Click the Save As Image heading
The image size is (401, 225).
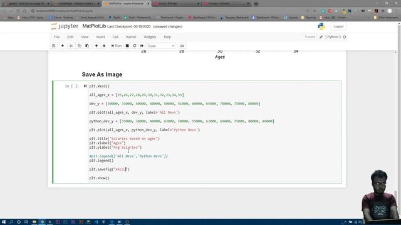(x=102, y=74)
